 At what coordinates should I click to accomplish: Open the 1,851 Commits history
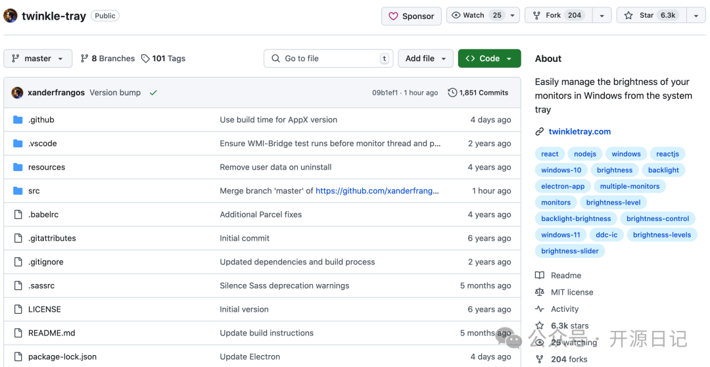(x=478, y=93)
